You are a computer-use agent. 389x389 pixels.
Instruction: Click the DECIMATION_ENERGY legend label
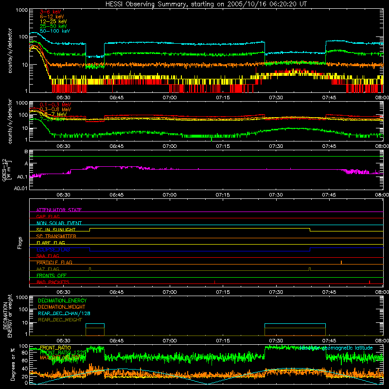(x=62, y=301)
